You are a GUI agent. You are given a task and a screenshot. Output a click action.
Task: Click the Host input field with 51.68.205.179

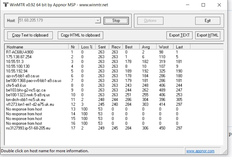[x=56, y=20]
